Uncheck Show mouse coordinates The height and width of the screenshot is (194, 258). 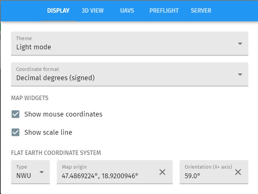click(15, 114)
